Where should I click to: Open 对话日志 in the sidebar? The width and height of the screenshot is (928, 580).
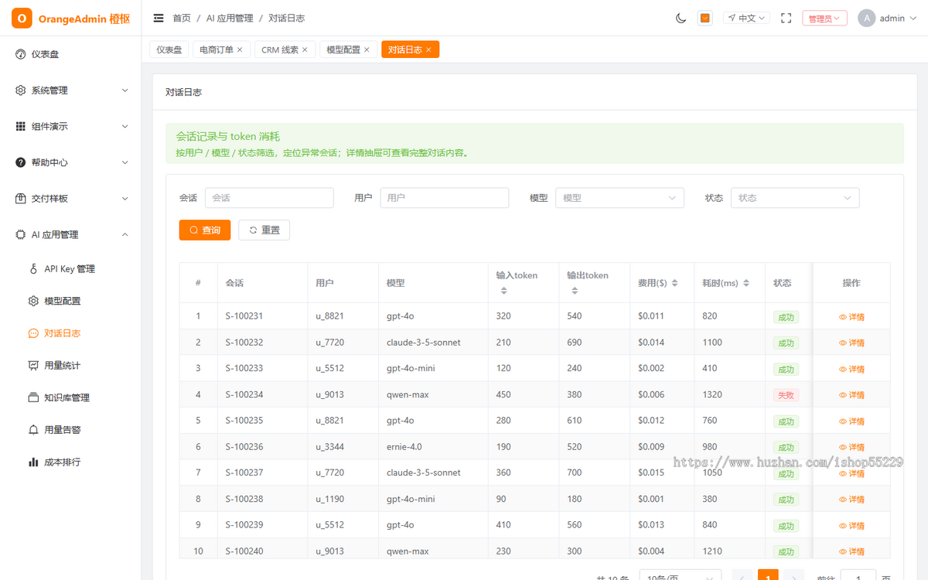(x=70, y=333)
